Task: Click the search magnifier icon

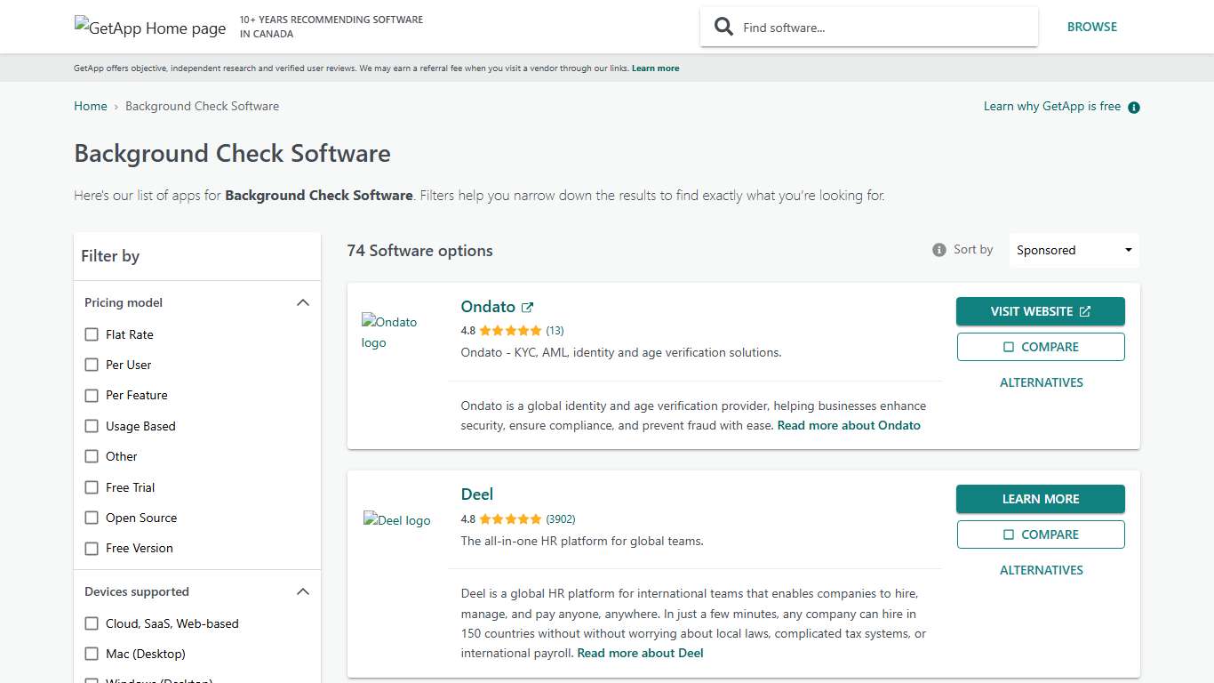Action: coord(723,27)
